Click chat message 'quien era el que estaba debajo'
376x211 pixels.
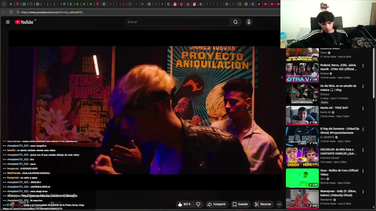pos(56,155)
